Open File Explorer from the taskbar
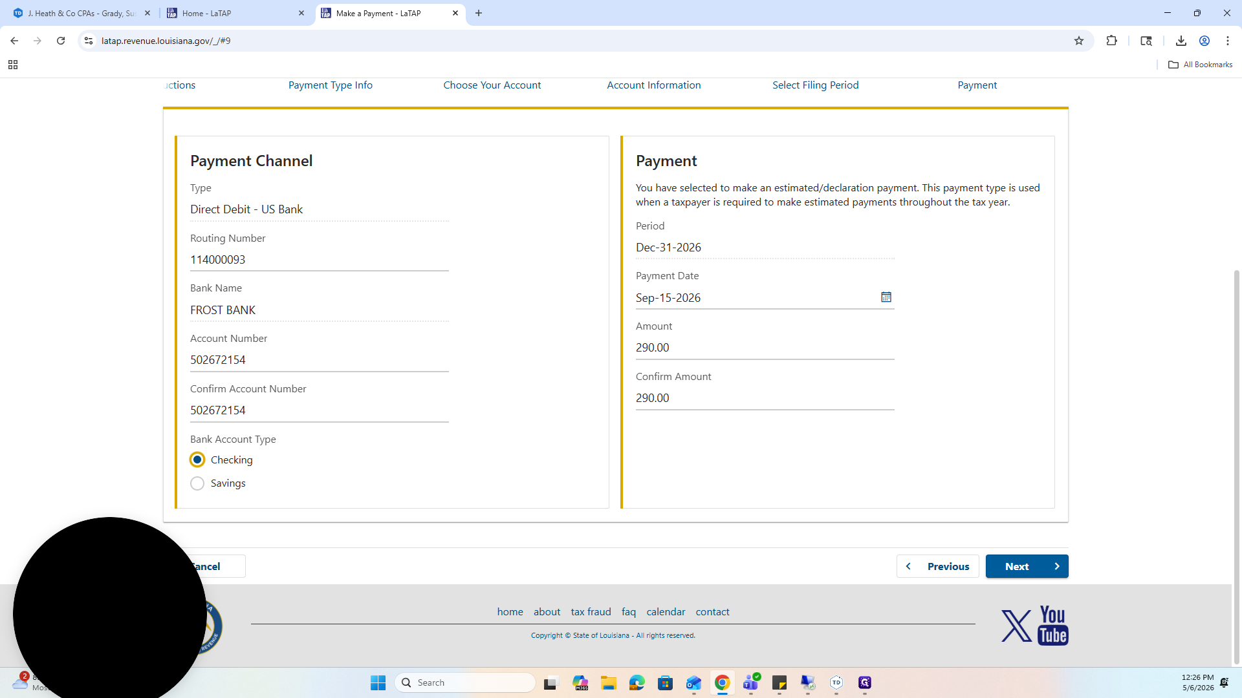 (x=609, y=682)
